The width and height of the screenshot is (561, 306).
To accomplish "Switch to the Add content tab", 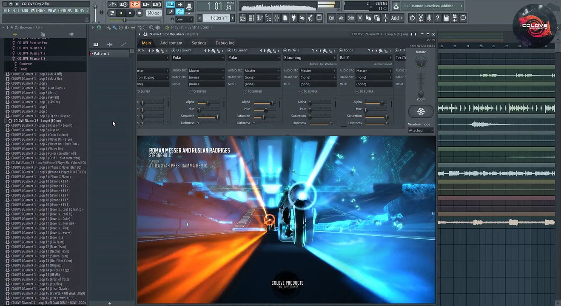I will tap(171, 43).
